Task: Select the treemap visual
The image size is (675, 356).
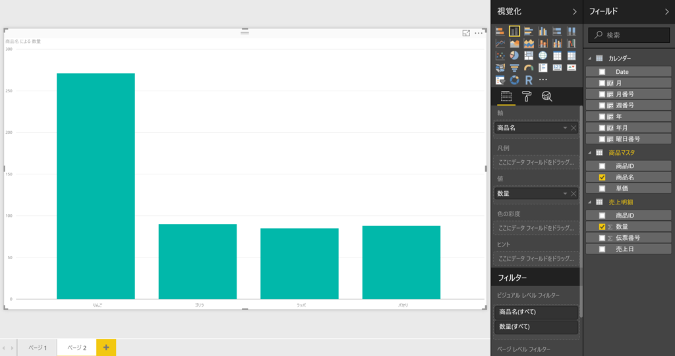Action: click(x=529, y=55)
